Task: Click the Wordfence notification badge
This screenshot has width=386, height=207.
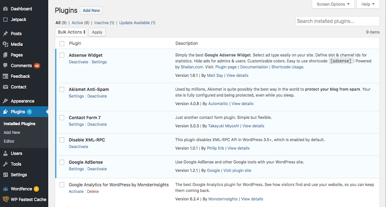Action: 36,189
